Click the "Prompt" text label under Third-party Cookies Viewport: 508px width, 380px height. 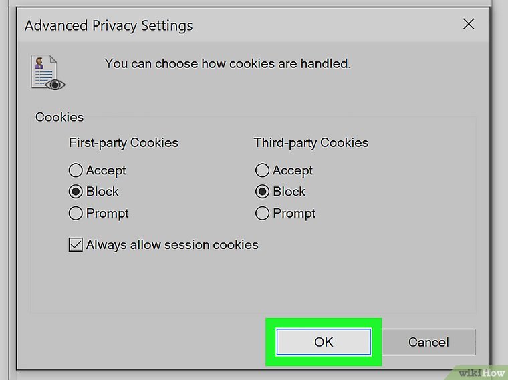(x=294, y=214)
